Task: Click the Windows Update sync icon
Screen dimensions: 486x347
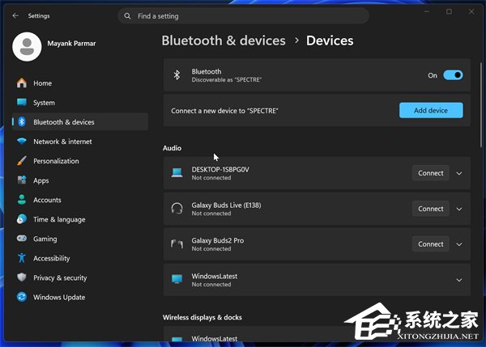Action: coord(22,297)
